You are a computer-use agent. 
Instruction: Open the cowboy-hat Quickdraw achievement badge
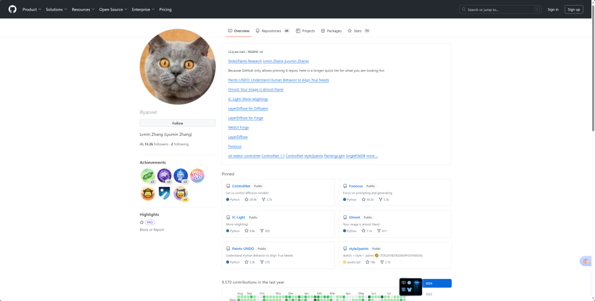point(148,193)
